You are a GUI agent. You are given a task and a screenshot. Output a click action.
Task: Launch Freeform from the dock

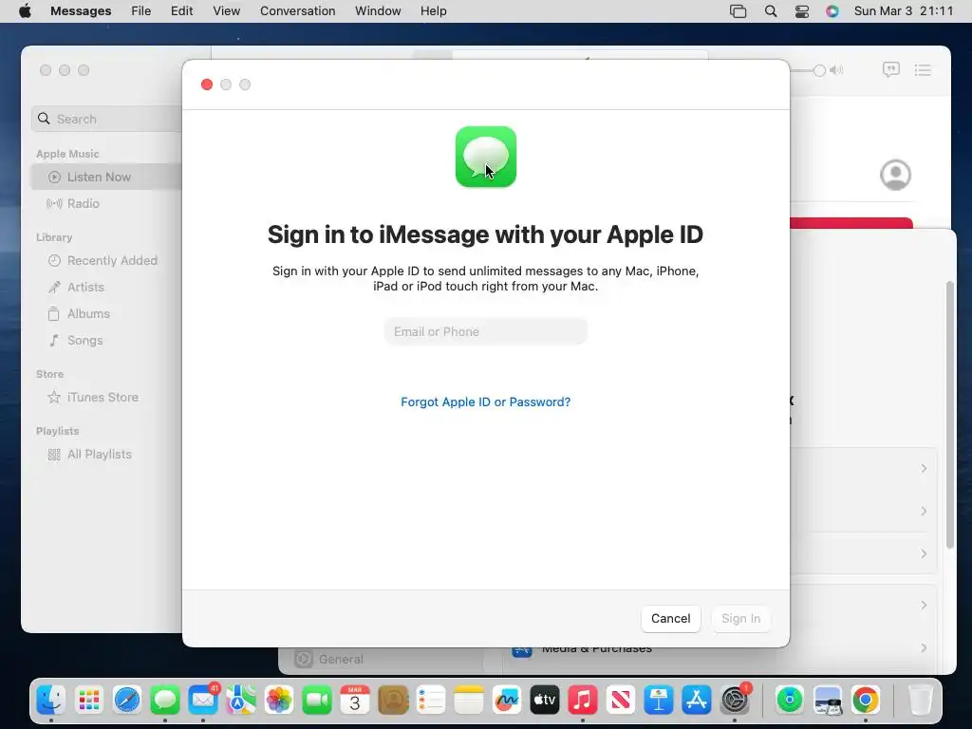507,701
